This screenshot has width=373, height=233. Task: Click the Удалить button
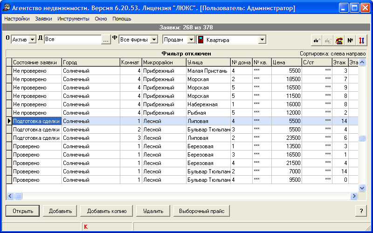coord(153,211)
